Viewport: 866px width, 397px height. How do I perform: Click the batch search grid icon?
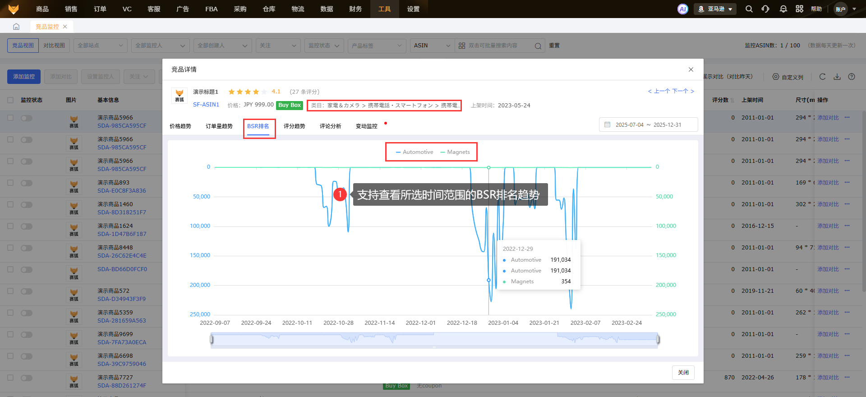(x=462, y=46)
